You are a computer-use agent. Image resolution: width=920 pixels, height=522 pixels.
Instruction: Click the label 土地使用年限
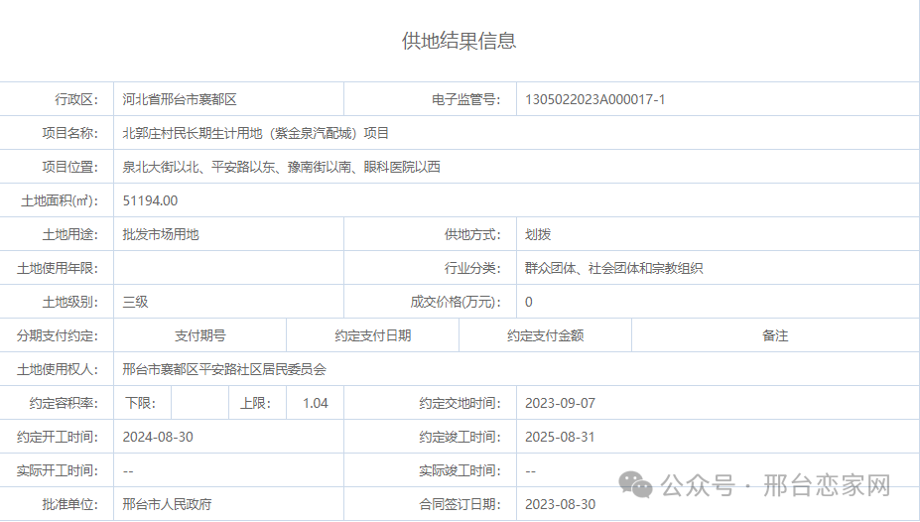58,268
